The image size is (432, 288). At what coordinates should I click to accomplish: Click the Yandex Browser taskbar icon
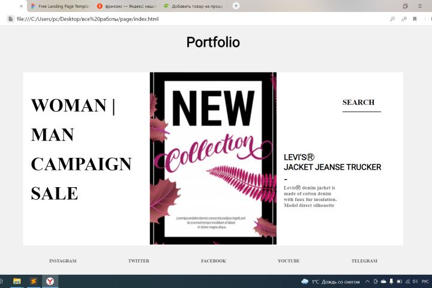(x=50, y=281)
